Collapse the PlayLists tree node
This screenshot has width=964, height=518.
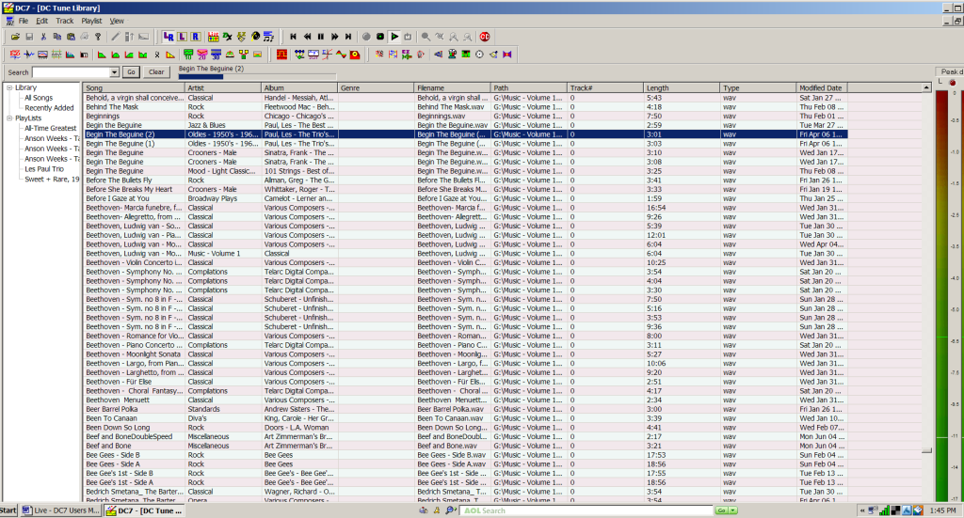pyautogui.click(x=8, y=118)
